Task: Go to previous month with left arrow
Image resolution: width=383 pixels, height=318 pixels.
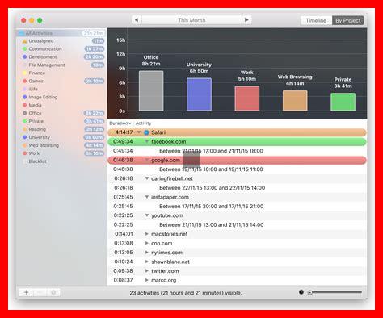Action: click(137, 20)
